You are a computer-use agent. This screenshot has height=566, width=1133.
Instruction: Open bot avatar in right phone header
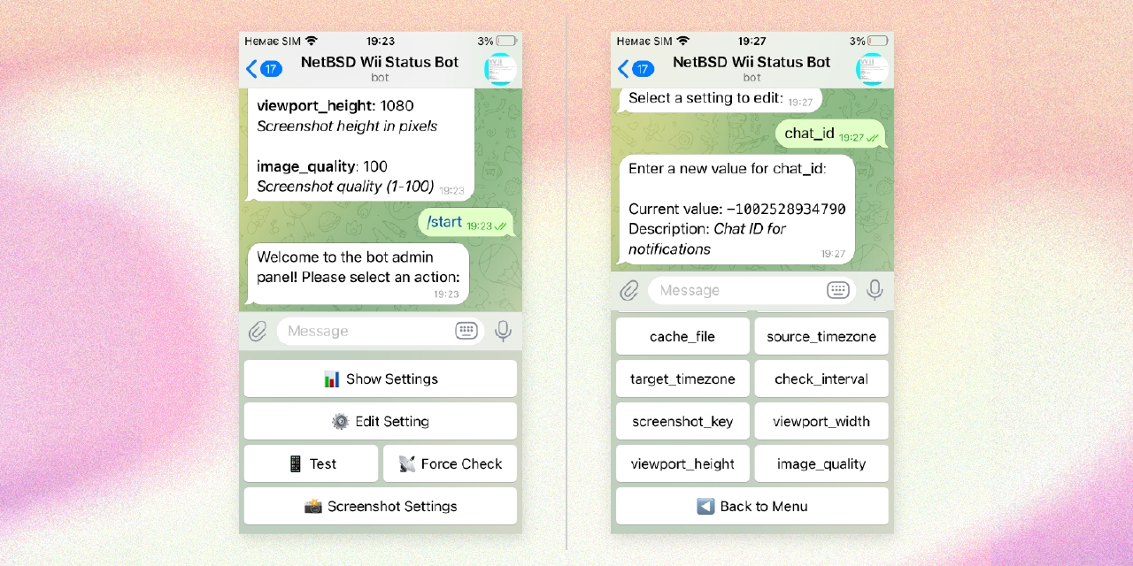(872, 69)
